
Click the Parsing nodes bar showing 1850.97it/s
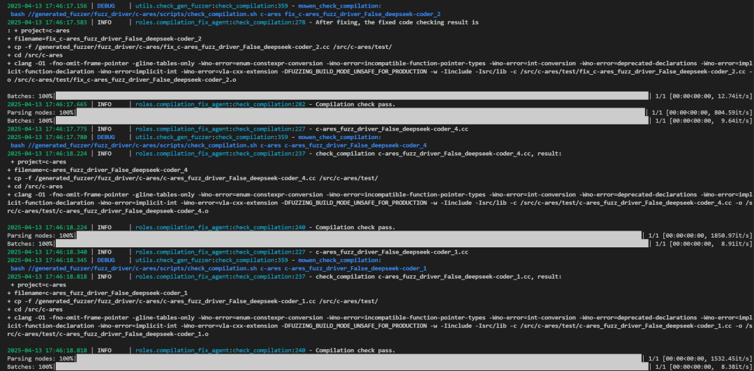pyautogui.click(x=362, y=235)
